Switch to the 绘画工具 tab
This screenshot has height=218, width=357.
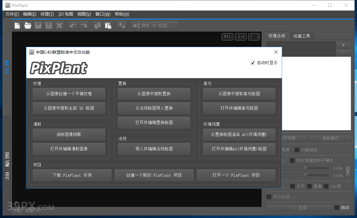302,36
